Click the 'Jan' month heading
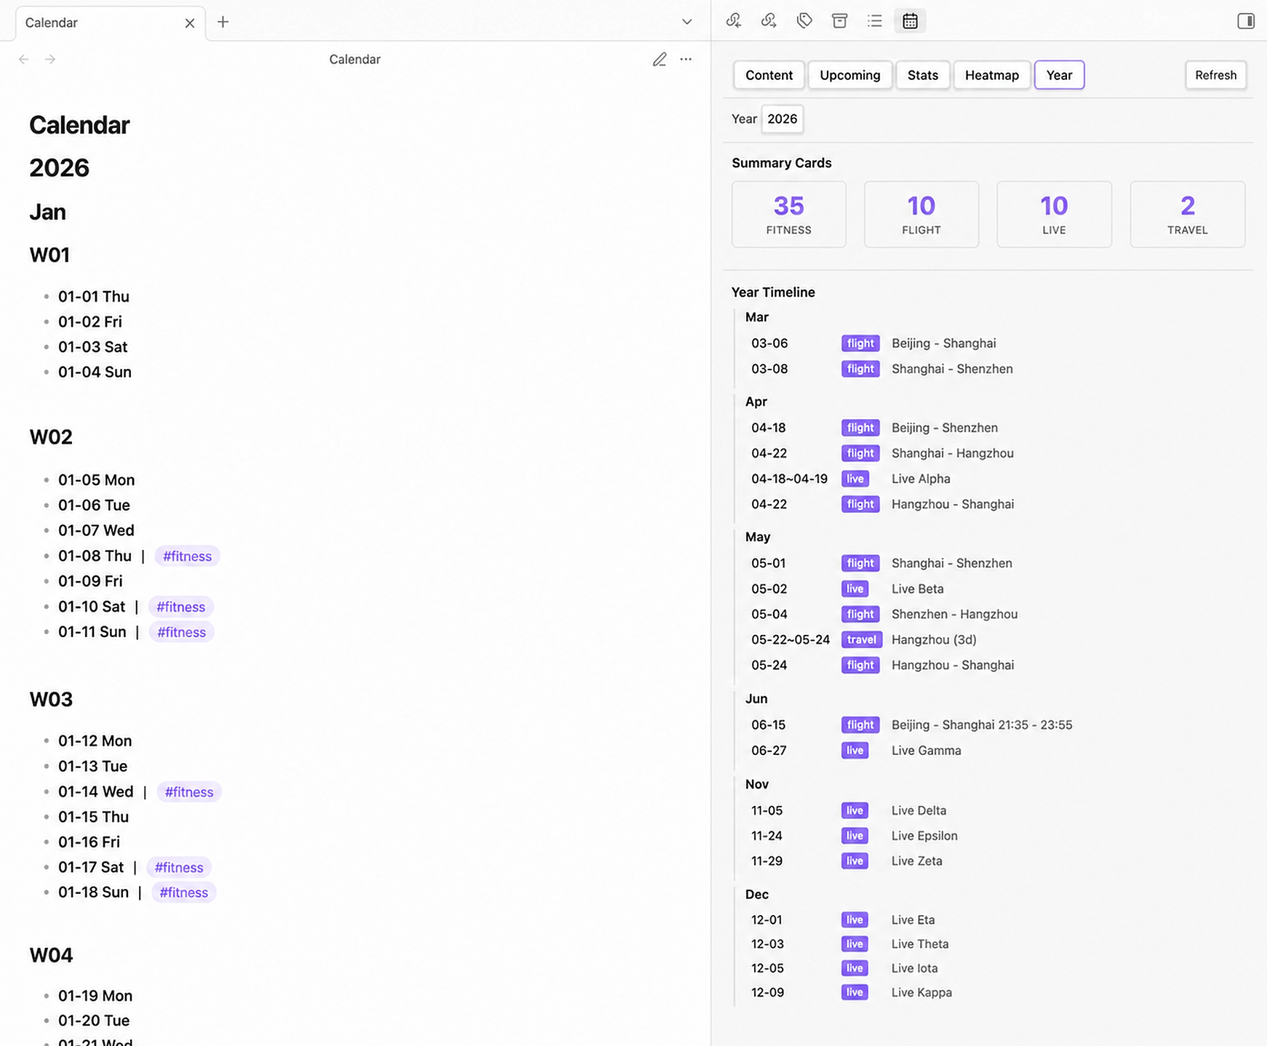1267x1046 pixels. (x=47, y=212)
